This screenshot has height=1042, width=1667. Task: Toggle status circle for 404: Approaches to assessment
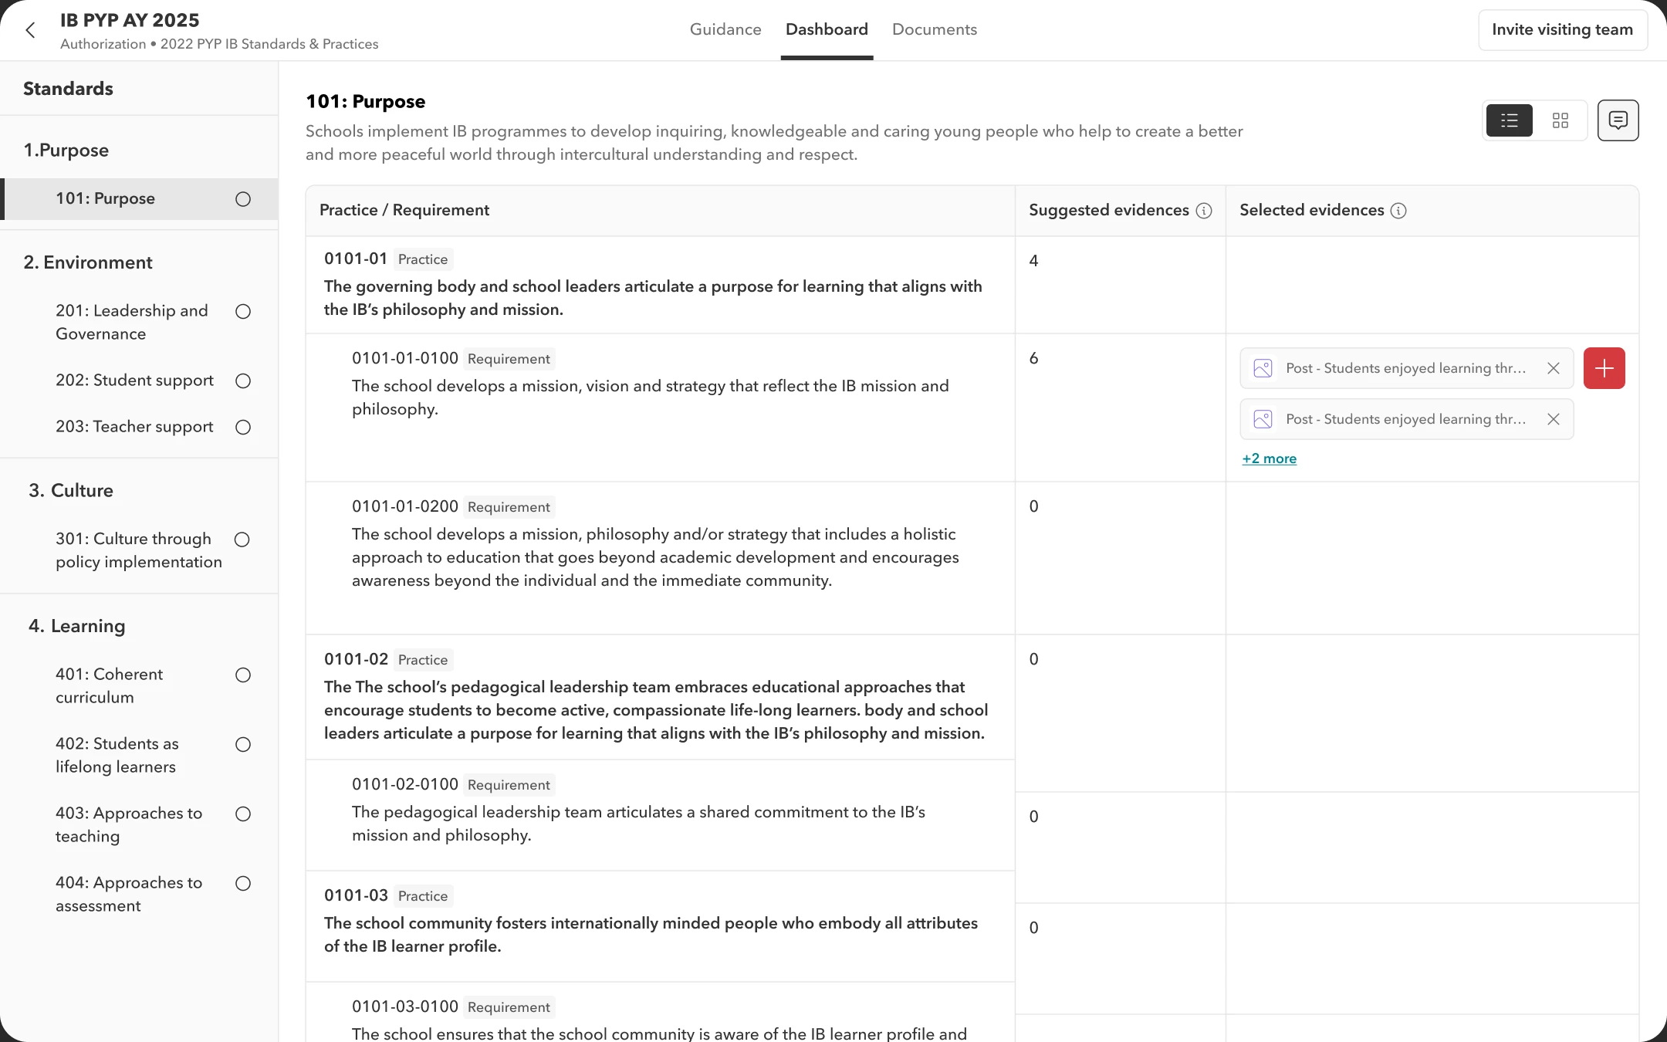[x=243, y=883]
